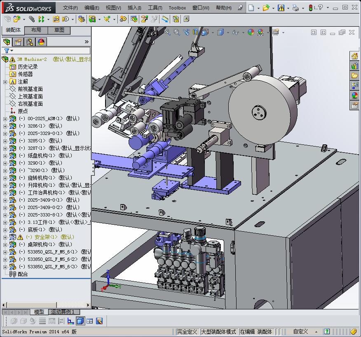Toggle right split-panel button in viewport corner

click(x=323, y=32)
